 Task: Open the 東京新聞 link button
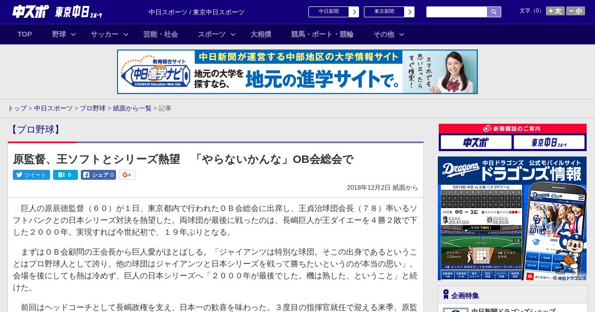[384, 12]
